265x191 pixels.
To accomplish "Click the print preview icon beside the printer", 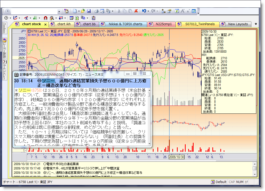I will (x=102, y=11).
